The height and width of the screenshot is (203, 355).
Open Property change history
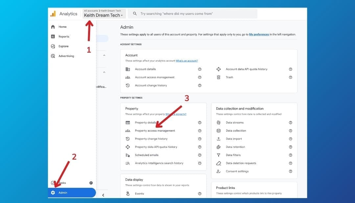tap(151, 139)
